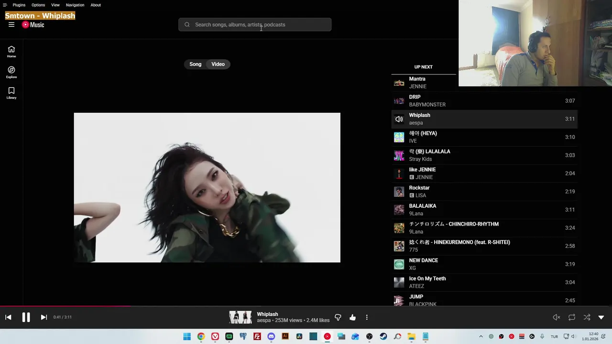Toggle repeat mode
The height and width of the screenshot is (344, 612).
coord(572,317)
